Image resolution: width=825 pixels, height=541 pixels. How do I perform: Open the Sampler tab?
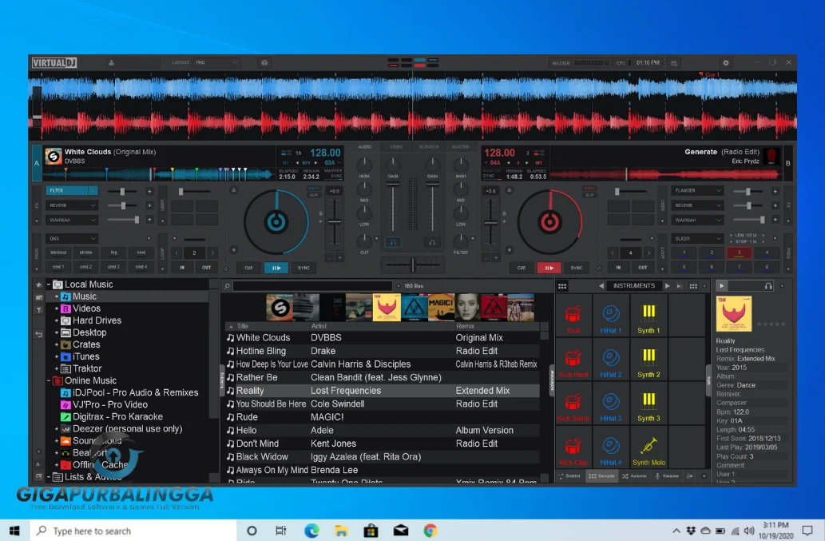600,475
